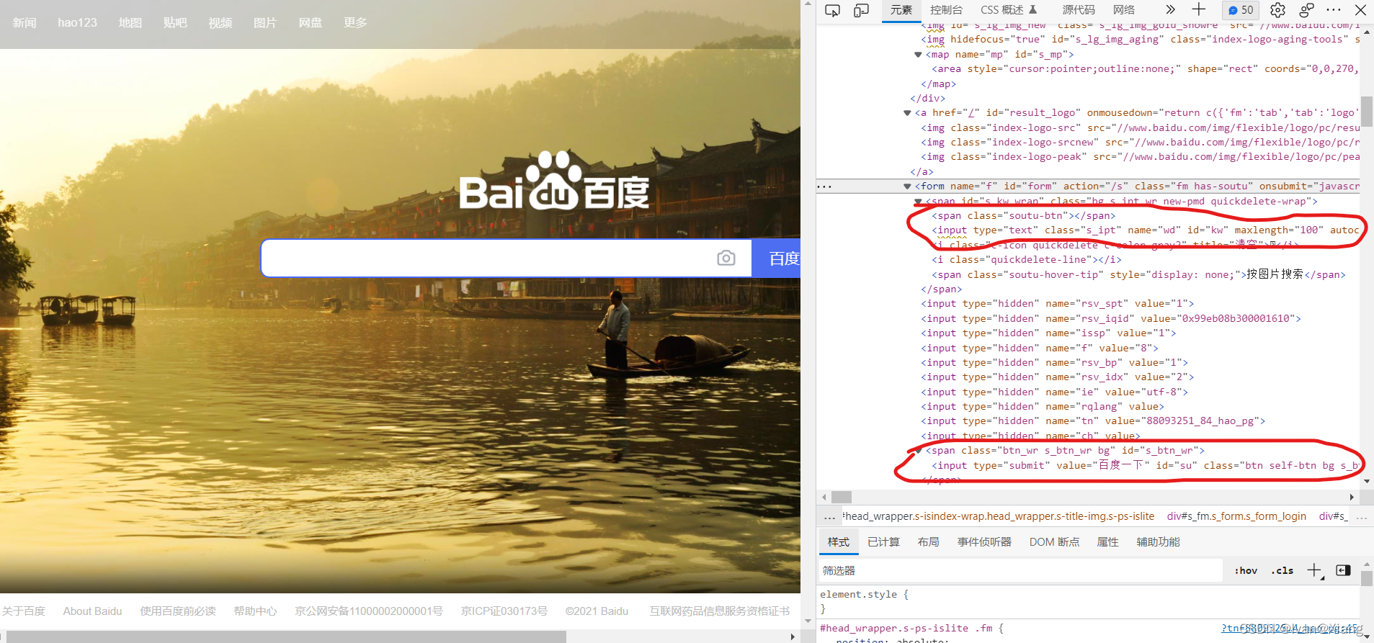Open 图片 link in Baidu nav

[265, 23]
